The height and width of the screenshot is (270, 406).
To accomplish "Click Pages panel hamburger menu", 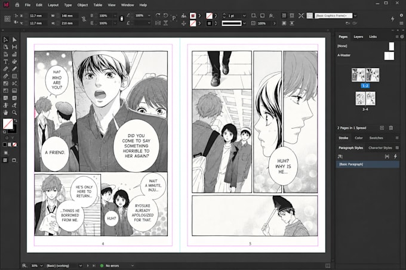I will coord(397,37).
